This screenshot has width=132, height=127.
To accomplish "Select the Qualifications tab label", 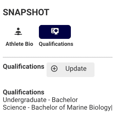I will pyautogui.click(x=56, y=44).
